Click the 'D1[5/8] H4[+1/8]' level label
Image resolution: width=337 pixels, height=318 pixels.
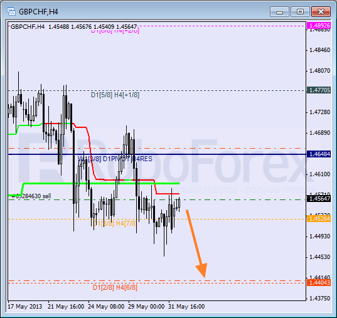tap(115, 95)
